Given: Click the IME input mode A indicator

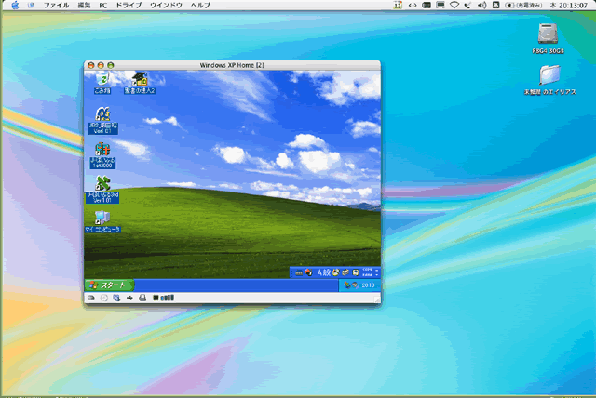Looking at the screenshot, I should 319,272.
